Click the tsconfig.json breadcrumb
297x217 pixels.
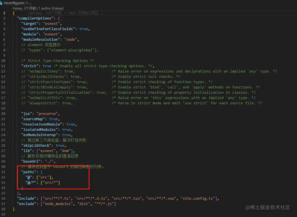point(14,3)
